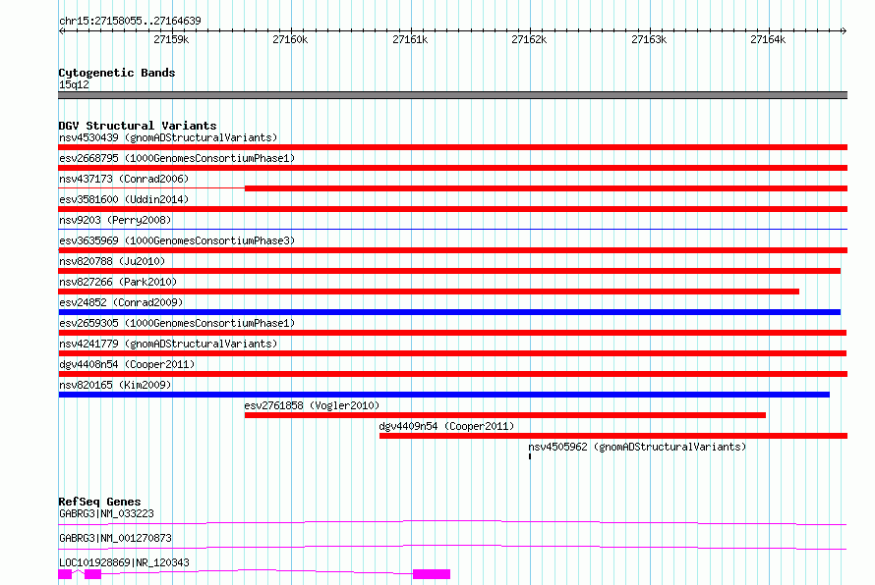Screen dimensions: 875x585
Task: Select the esv2761858 Vogler2010 label
Action: click(312, 405)
